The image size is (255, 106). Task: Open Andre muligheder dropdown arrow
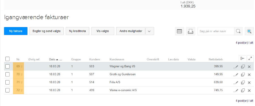click(149, 31)
